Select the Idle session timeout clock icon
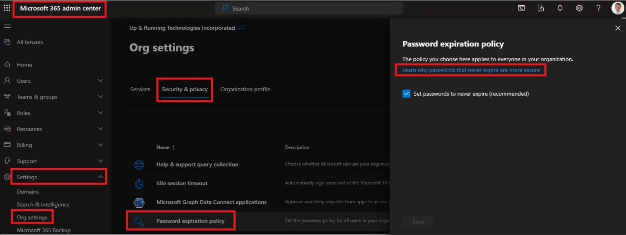Viewport: 626px width, 235px height. click(x=139, y=183)
